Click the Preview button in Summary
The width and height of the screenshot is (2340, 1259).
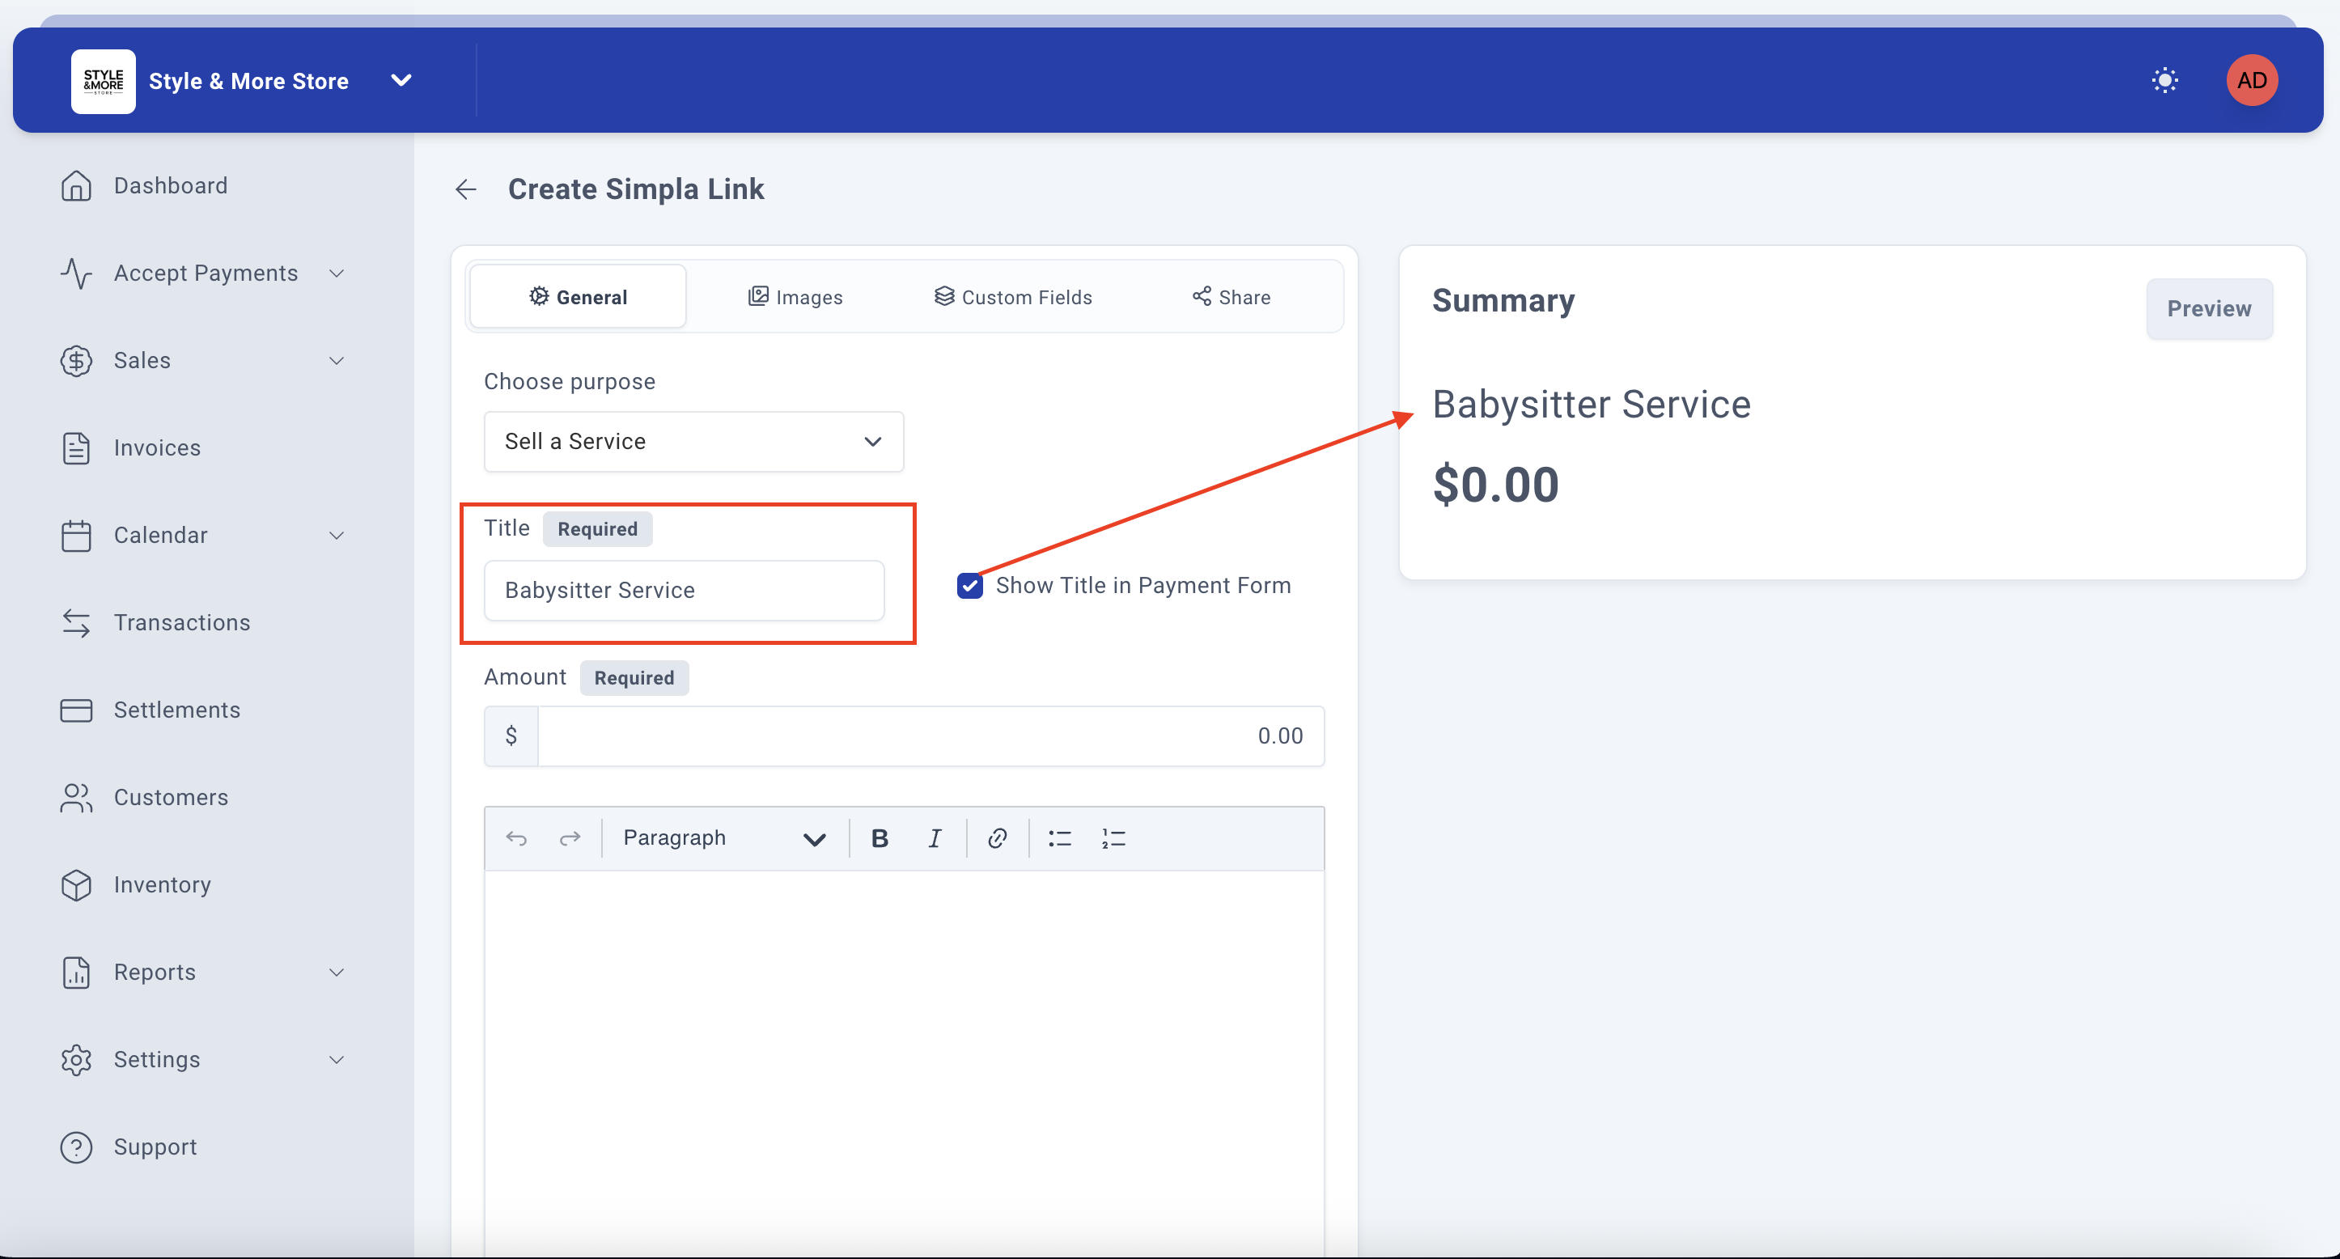tap(2208, 309)
